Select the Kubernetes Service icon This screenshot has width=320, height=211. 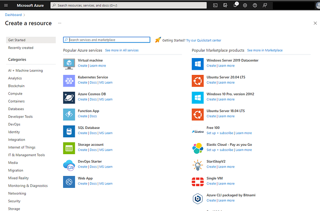click(x=69, y=81)
